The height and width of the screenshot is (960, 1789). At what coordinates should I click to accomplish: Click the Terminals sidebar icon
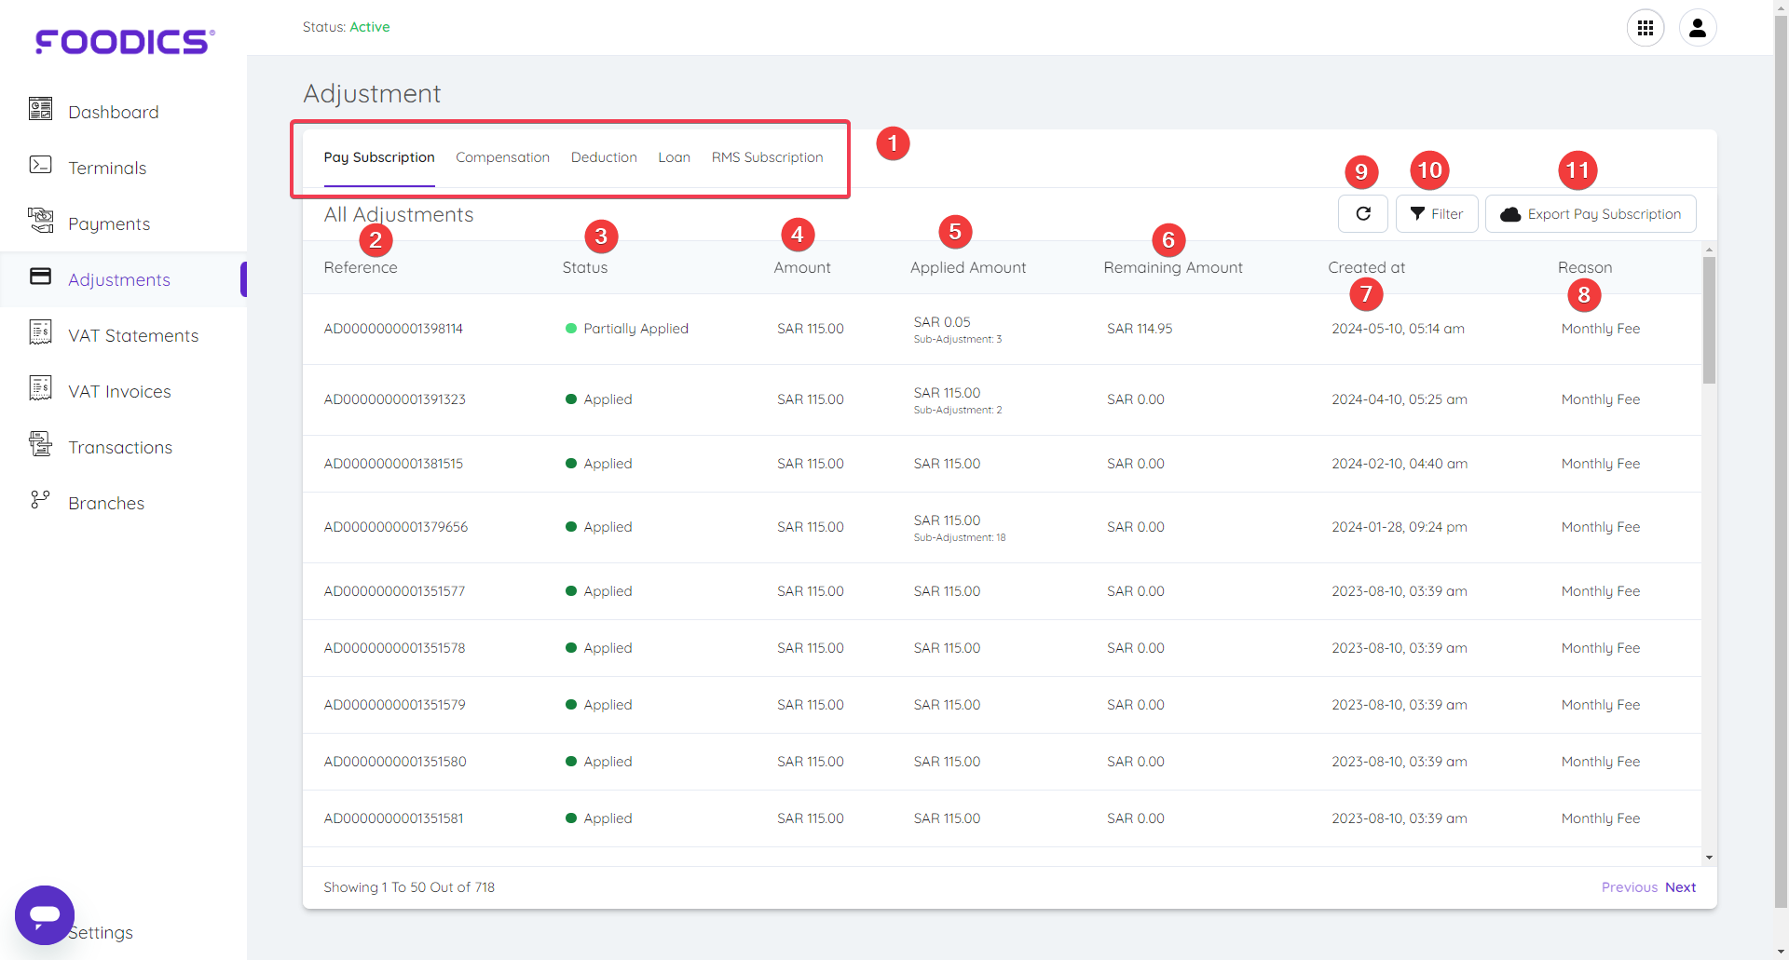click(40, 166)
